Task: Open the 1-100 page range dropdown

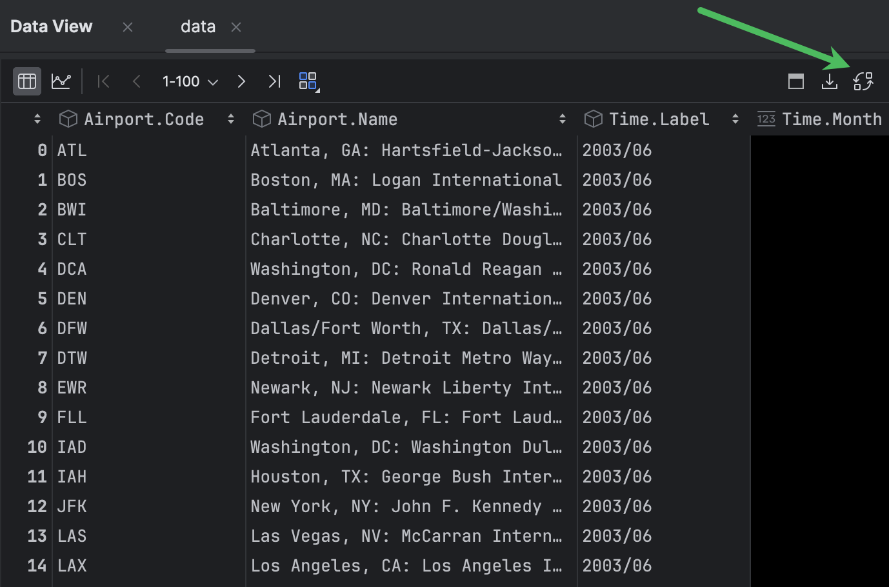Action: (190, 81)
